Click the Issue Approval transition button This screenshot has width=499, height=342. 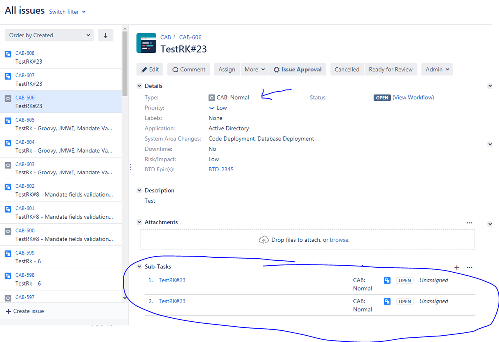coord(298,69)
